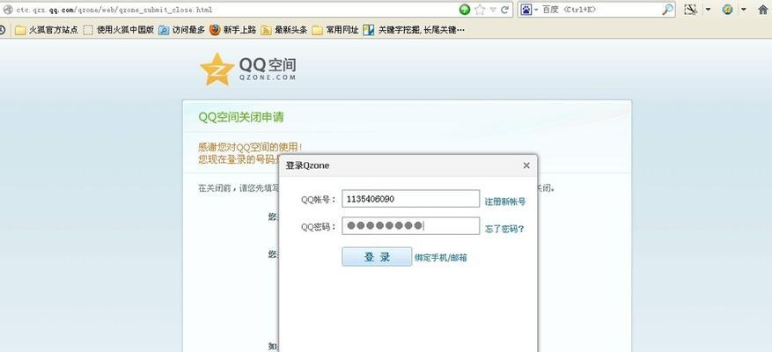Open the 火狐官方站点 bookmark folder
Image resolution: width=772 pixels, height=352 pixels.
(47, 30)
